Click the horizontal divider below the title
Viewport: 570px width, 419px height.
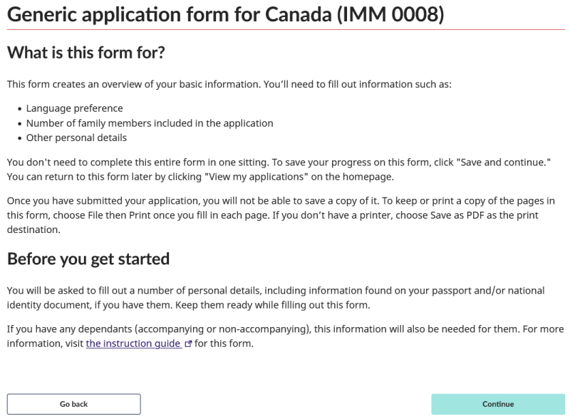pos(285,29)
